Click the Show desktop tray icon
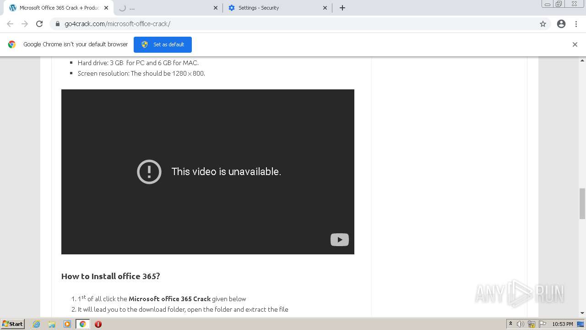586x330 pixels. tap(581, 324)
